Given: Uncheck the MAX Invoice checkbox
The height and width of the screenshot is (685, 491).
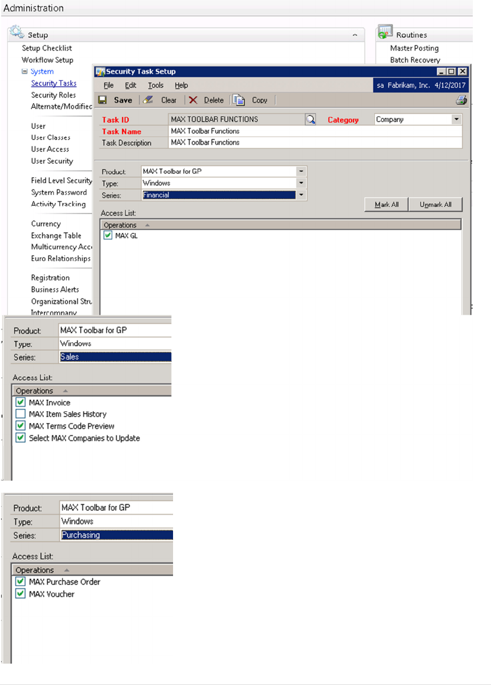Looking at the screenshot, I should pyautogui.click(x=20, y=402).
